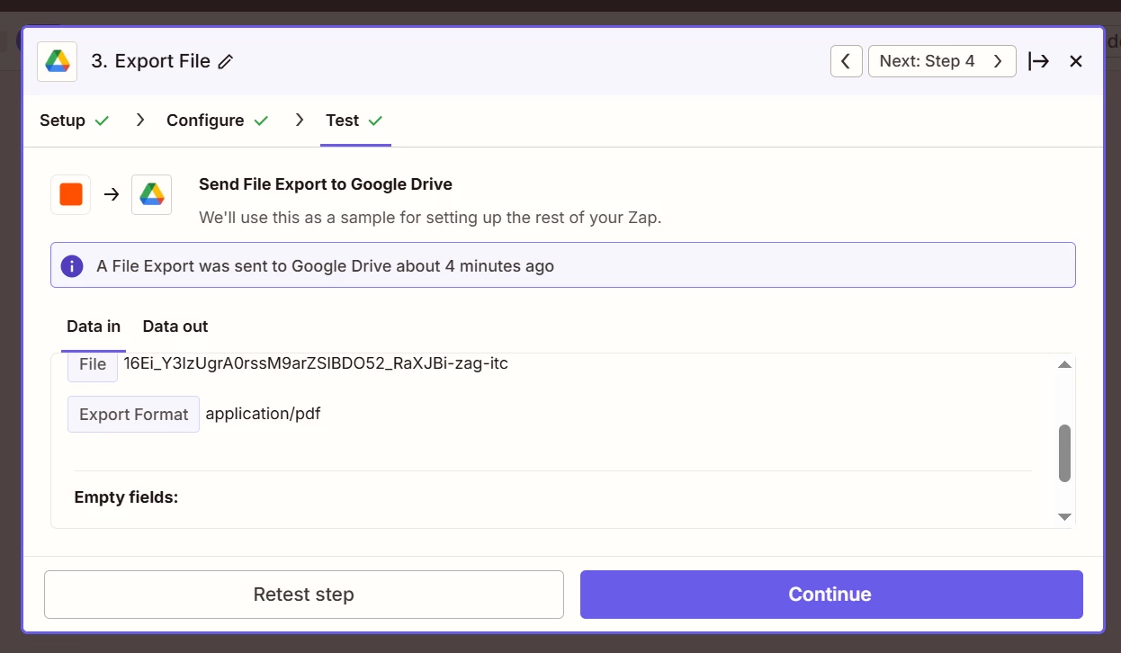Screen dimensions: 1121x653
Task: Go to previous step arrow button
Action: 846,61
